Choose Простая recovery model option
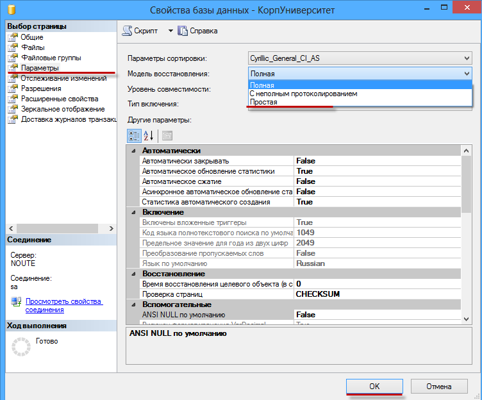Screen dimensions: 482x400 click(x=360, y=102)
